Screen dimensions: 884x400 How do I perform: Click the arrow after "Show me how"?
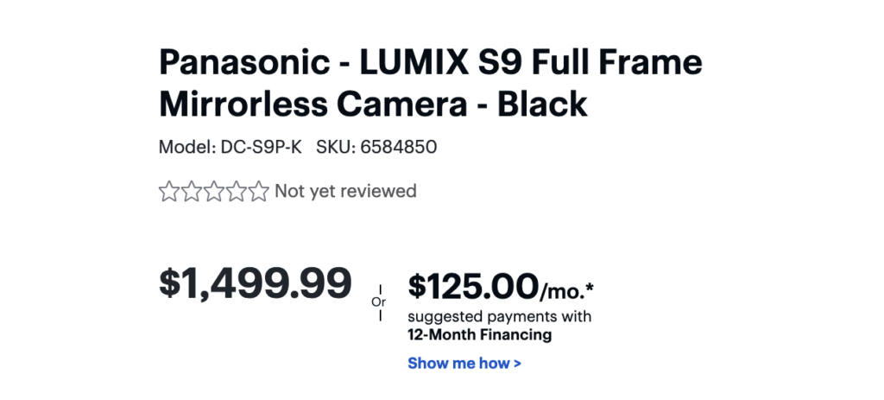(x=517, y=364)
